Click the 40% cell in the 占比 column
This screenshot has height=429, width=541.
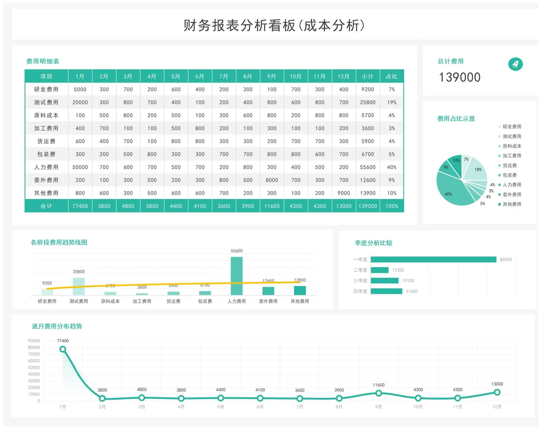(x=392, y=167)
